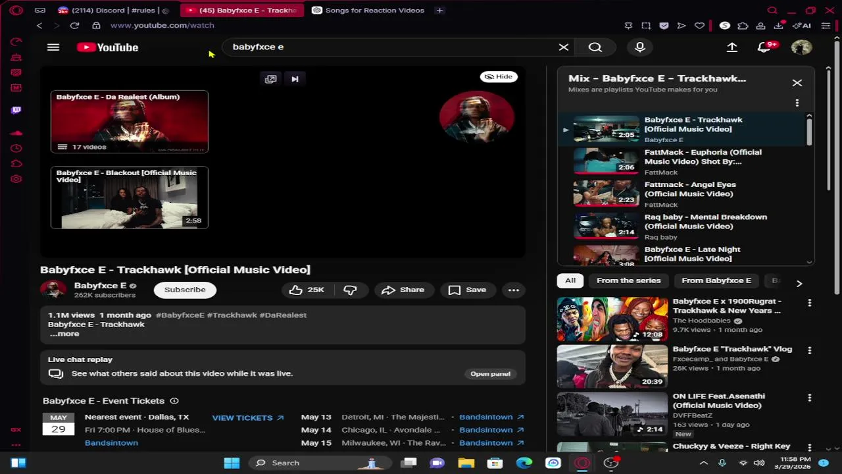The image size is (842, 474).
Task: Dislike the video with thumbs down
Action: (350, 290)
